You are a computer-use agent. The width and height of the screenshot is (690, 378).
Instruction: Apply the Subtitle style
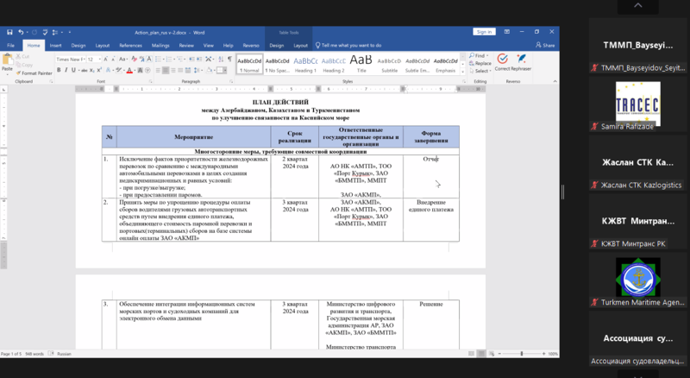click(x=390, y=64)
